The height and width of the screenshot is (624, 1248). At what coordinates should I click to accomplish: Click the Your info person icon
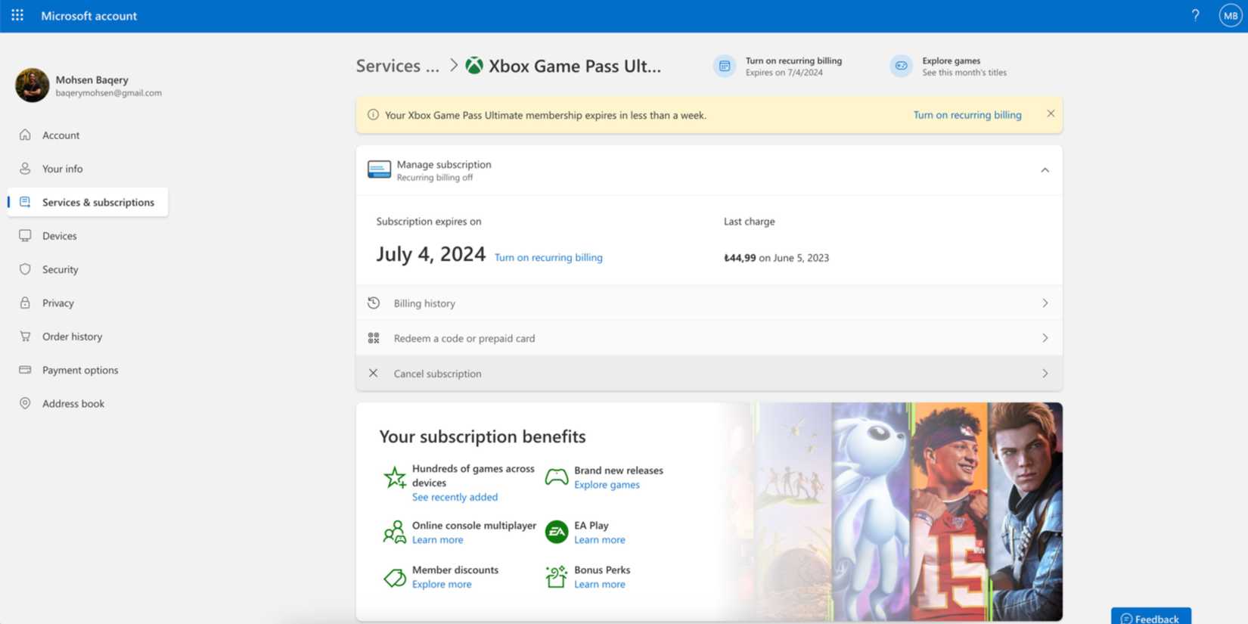click(25, 169)
